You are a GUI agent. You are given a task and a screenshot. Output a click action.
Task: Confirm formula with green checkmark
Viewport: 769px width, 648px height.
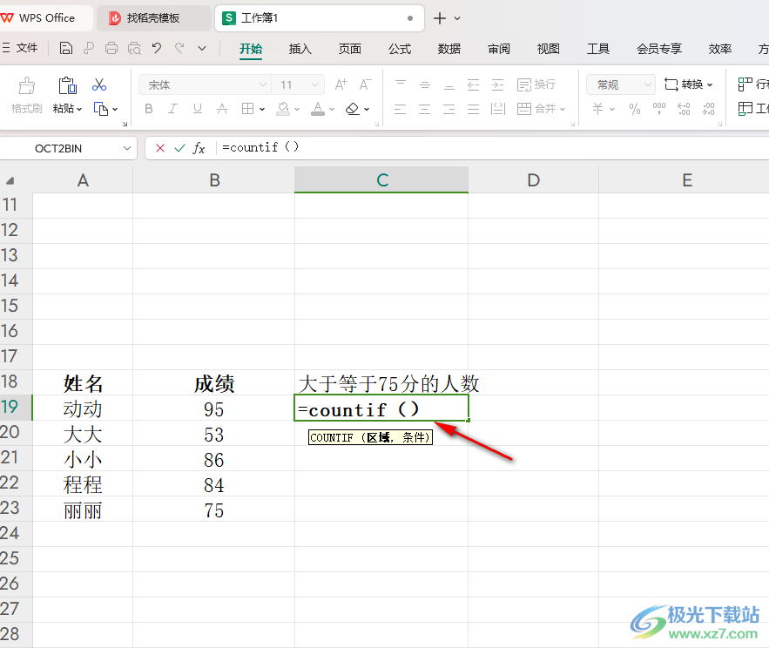click(180, 148)
